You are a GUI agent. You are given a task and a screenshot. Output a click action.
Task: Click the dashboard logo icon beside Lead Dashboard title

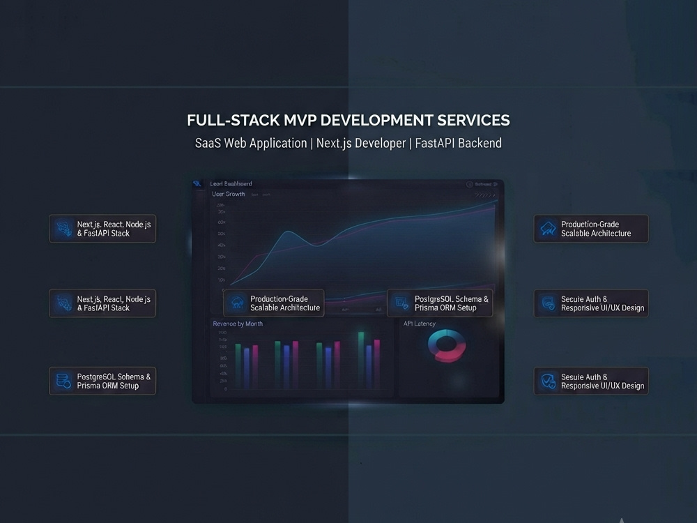click(x=197, y=183)
